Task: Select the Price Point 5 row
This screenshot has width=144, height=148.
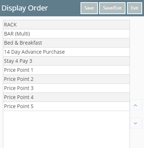Action: coord(66,106)
